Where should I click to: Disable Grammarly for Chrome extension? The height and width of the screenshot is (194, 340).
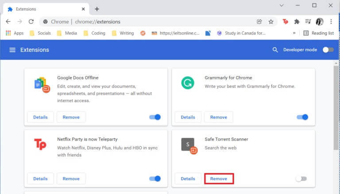pos(302,117)
